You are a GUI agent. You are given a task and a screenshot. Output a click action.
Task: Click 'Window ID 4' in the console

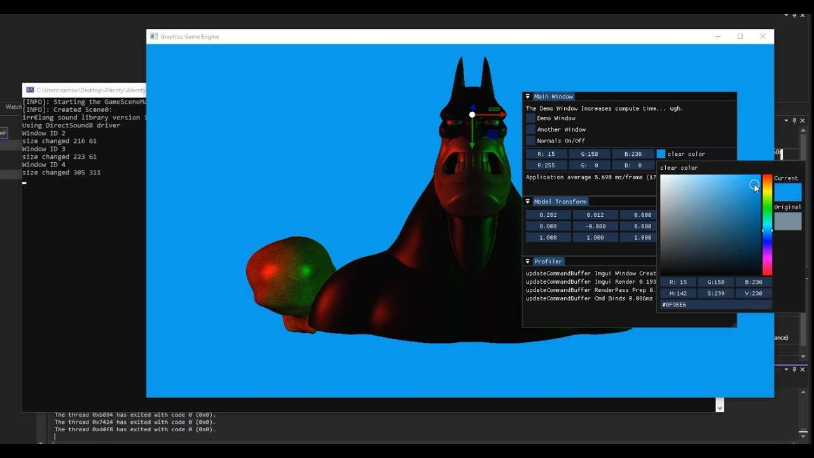pyautogui.click(x=44, y=165)
